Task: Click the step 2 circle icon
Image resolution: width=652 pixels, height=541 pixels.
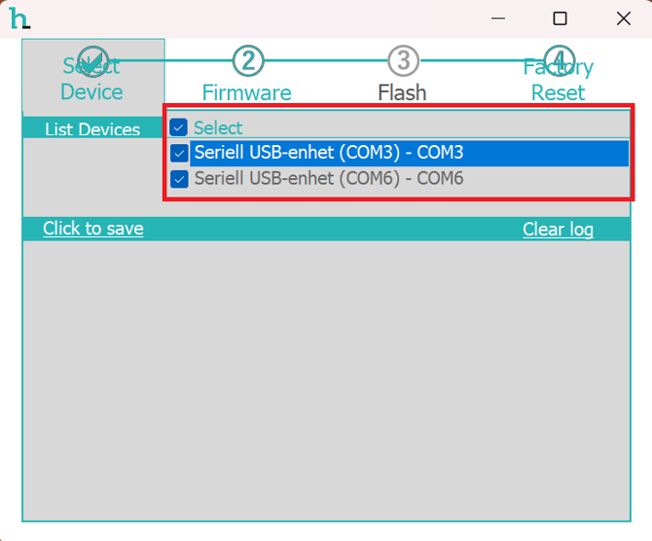Action: tap(248, 61)
